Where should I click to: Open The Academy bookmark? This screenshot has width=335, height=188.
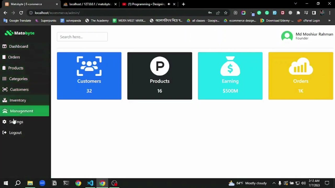97,20
